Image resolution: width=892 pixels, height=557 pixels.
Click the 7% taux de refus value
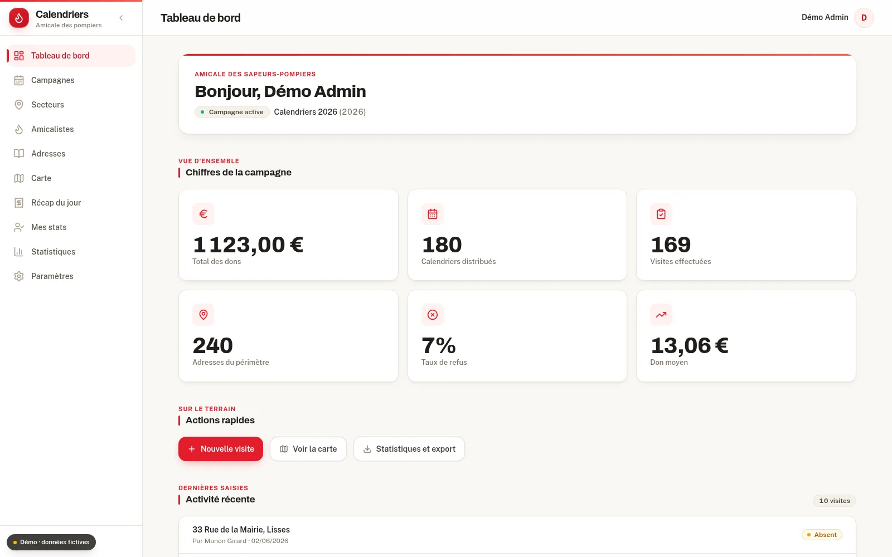(x=439, y=346)
